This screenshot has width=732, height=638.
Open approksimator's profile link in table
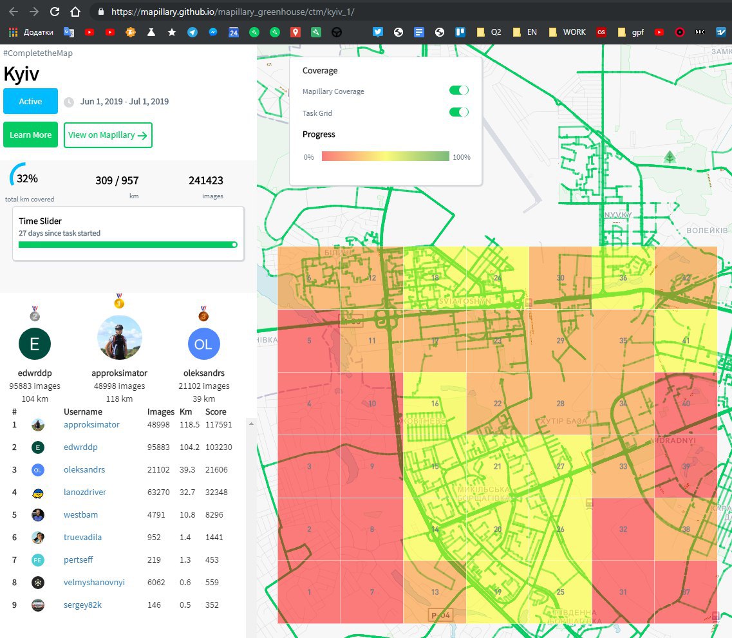tap(91, 425)
